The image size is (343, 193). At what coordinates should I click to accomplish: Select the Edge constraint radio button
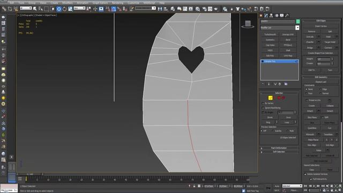320,90
